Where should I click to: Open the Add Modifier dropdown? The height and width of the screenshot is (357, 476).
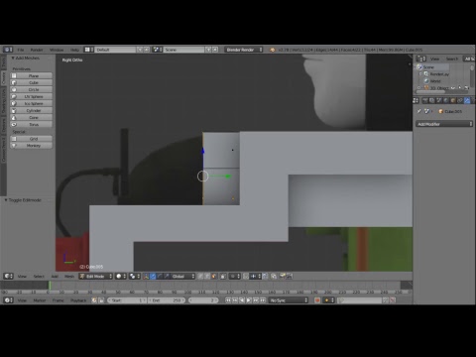tap(444, 124)
